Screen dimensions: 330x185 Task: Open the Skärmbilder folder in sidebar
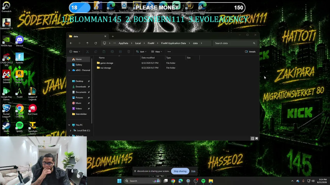pos(81,114)
